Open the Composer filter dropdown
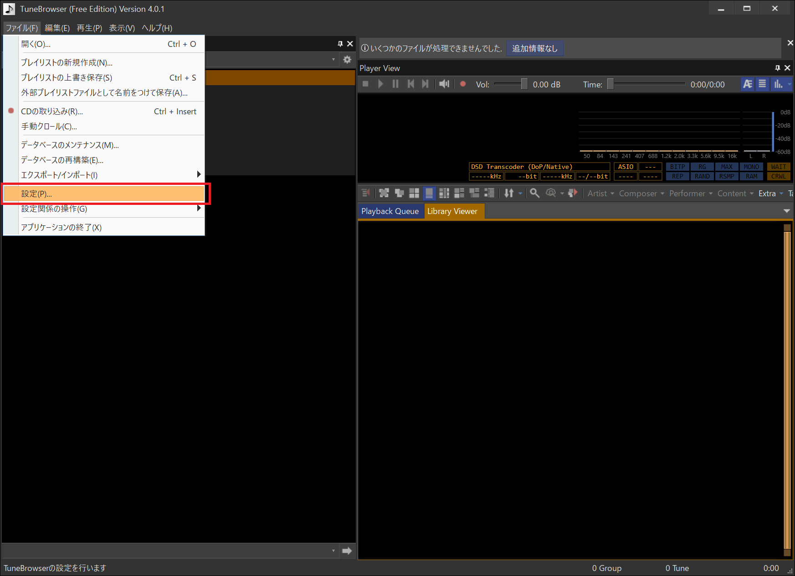This screenshot has height=576, width=795. pyautogui.click(x=641, y=194)
